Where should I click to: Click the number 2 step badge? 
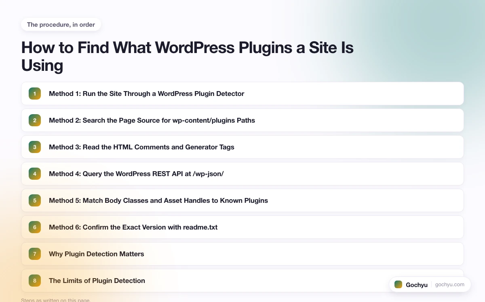35,120
